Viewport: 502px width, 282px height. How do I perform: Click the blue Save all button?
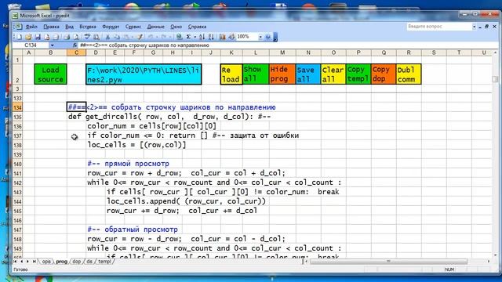pos(308,74)
